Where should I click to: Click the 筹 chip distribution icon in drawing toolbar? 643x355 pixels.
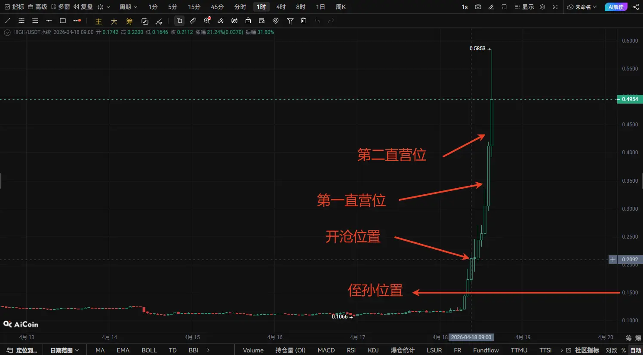tap(129, 21)
